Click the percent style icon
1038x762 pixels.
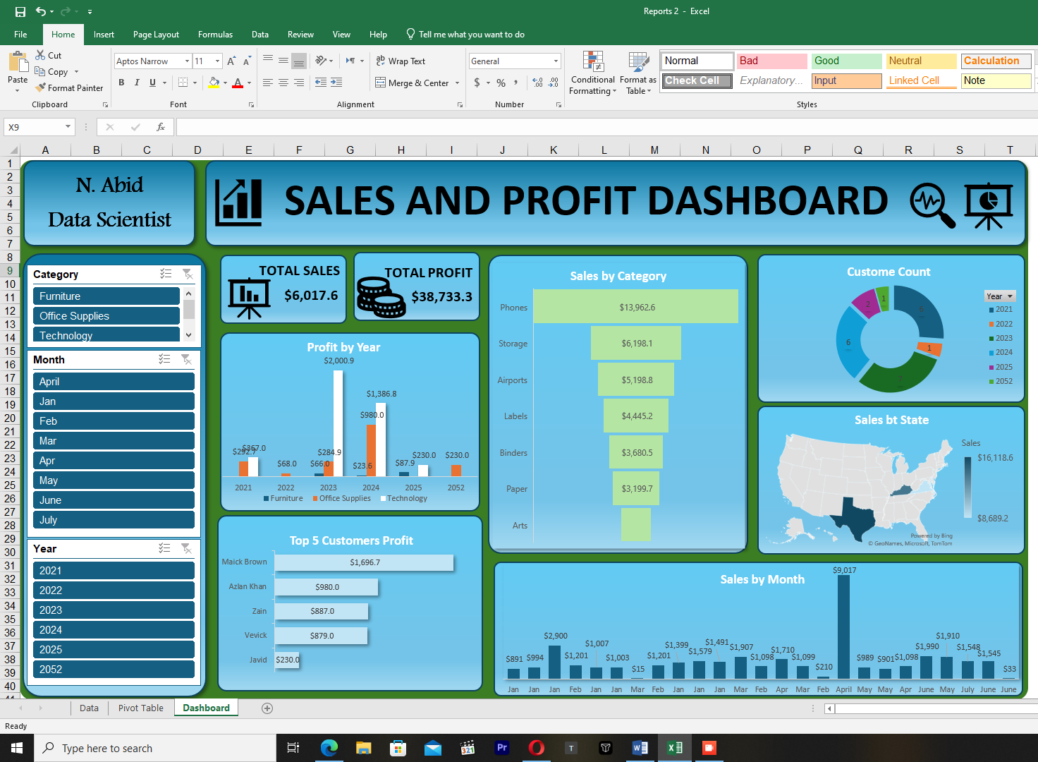point(501,83)
